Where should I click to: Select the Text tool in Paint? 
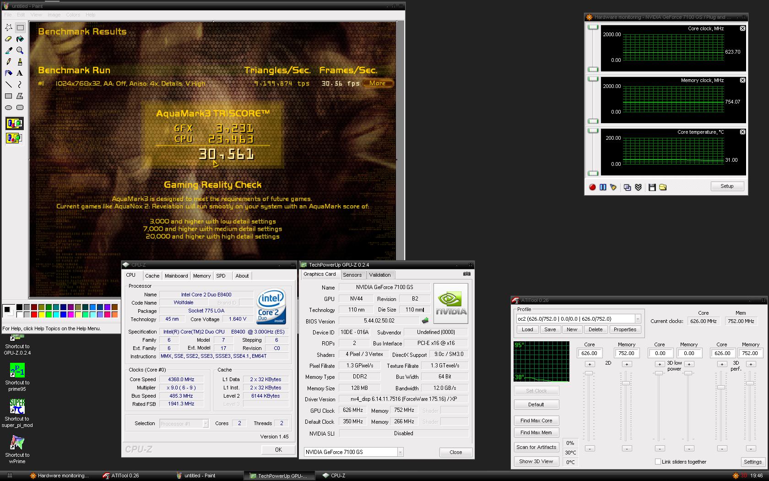coord(20,73)
